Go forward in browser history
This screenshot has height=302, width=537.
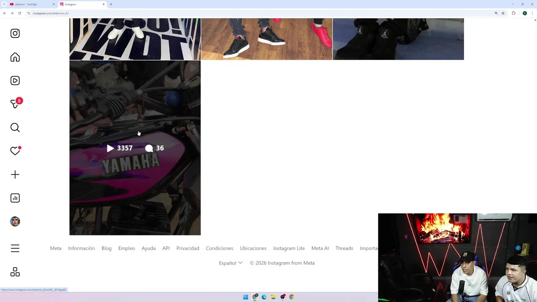point(12,13)
